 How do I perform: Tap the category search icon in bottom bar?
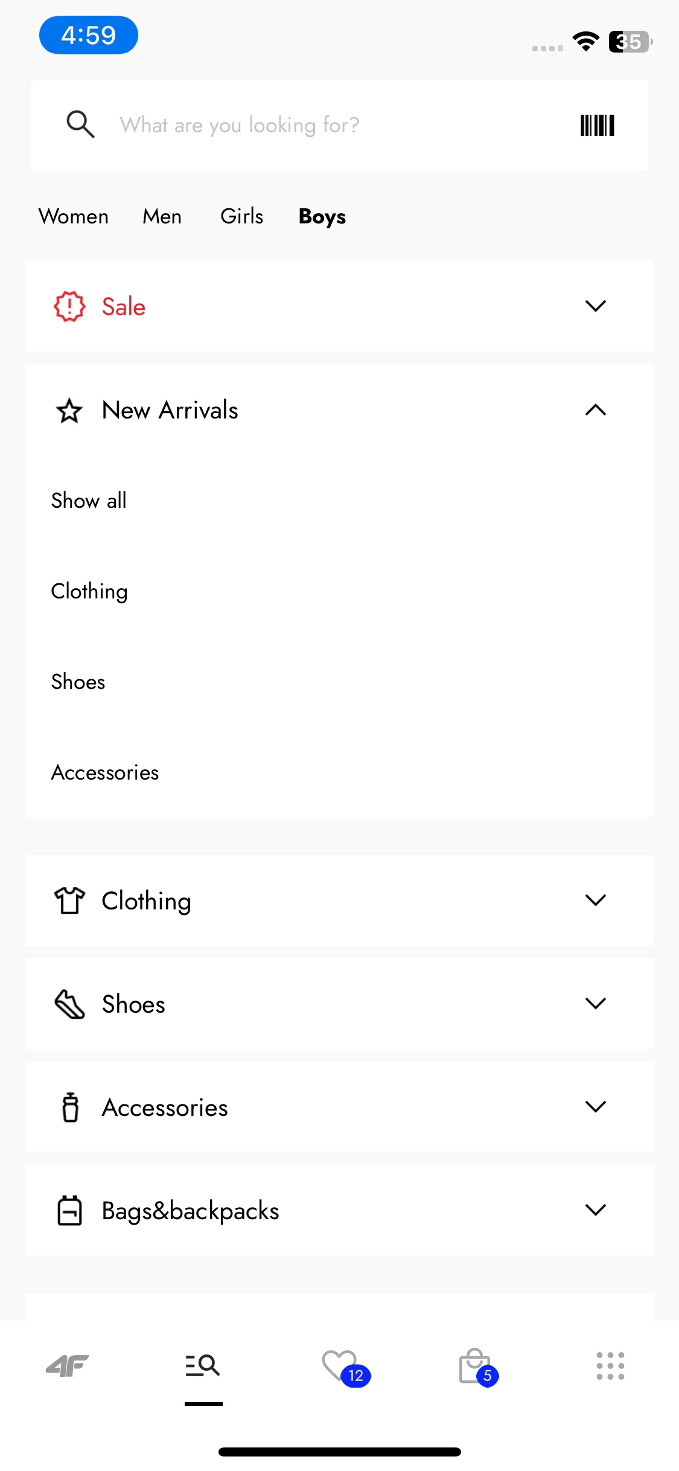click(203, 1365)
